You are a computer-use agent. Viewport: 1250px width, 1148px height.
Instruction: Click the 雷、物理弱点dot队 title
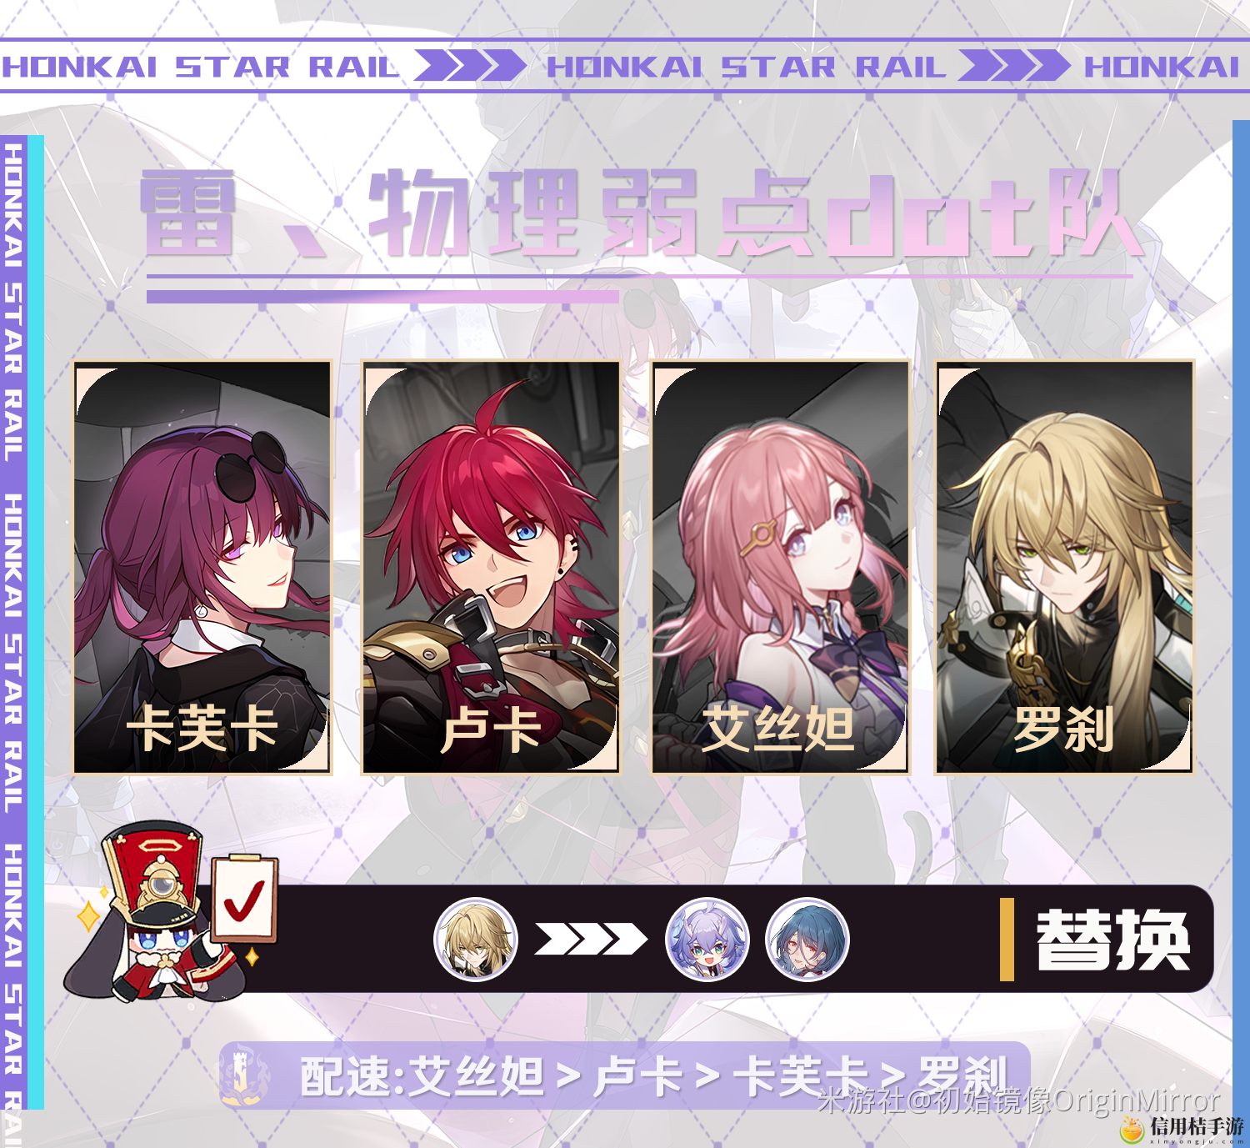point(641,213)
